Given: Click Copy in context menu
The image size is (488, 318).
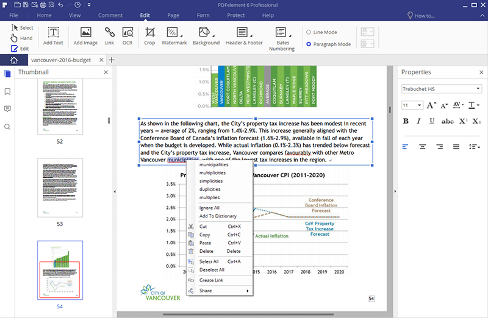Looking at the screenshot, I should pos(220,235).
